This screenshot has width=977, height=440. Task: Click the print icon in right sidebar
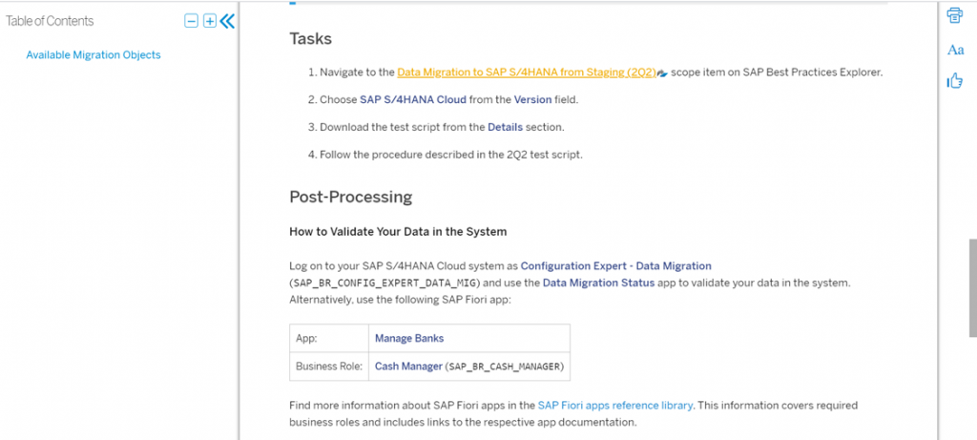pos(954,15)
